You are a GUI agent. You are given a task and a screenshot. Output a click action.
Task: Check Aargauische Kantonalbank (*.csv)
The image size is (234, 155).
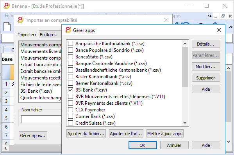70,44
